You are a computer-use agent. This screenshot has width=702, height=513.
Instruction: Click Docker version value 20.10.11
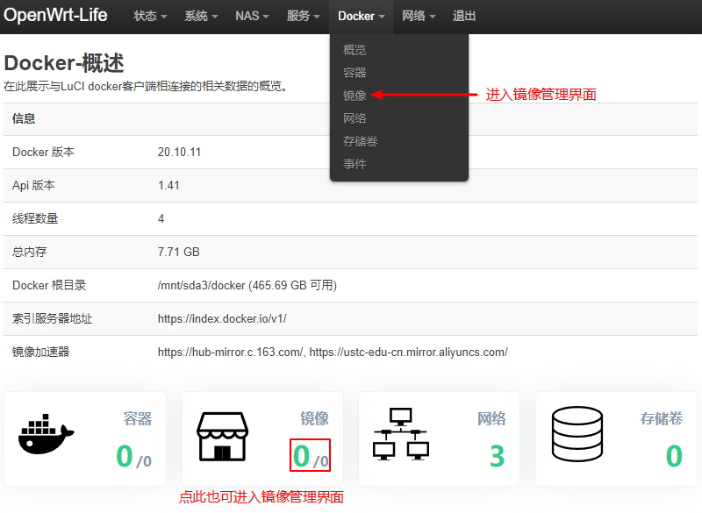pyautogui.click(x=179, y=152)
